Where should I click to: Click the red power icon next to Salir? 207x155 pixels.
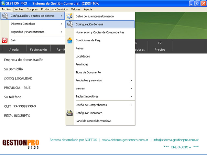(x=5, y=40)
